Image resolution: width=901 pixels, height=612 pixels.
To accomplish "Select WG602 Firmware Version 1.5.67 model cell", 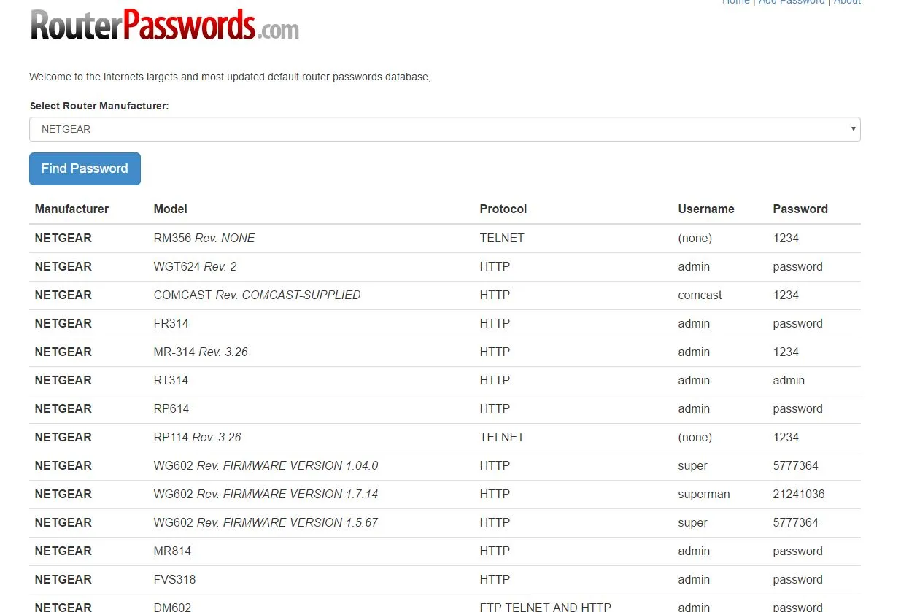I will [x=266, y=522].
